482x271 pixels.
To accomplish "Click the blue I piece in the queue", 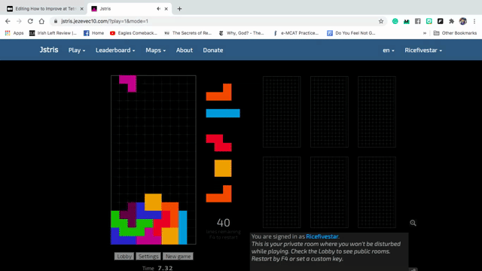I will (x=223, y=114).
